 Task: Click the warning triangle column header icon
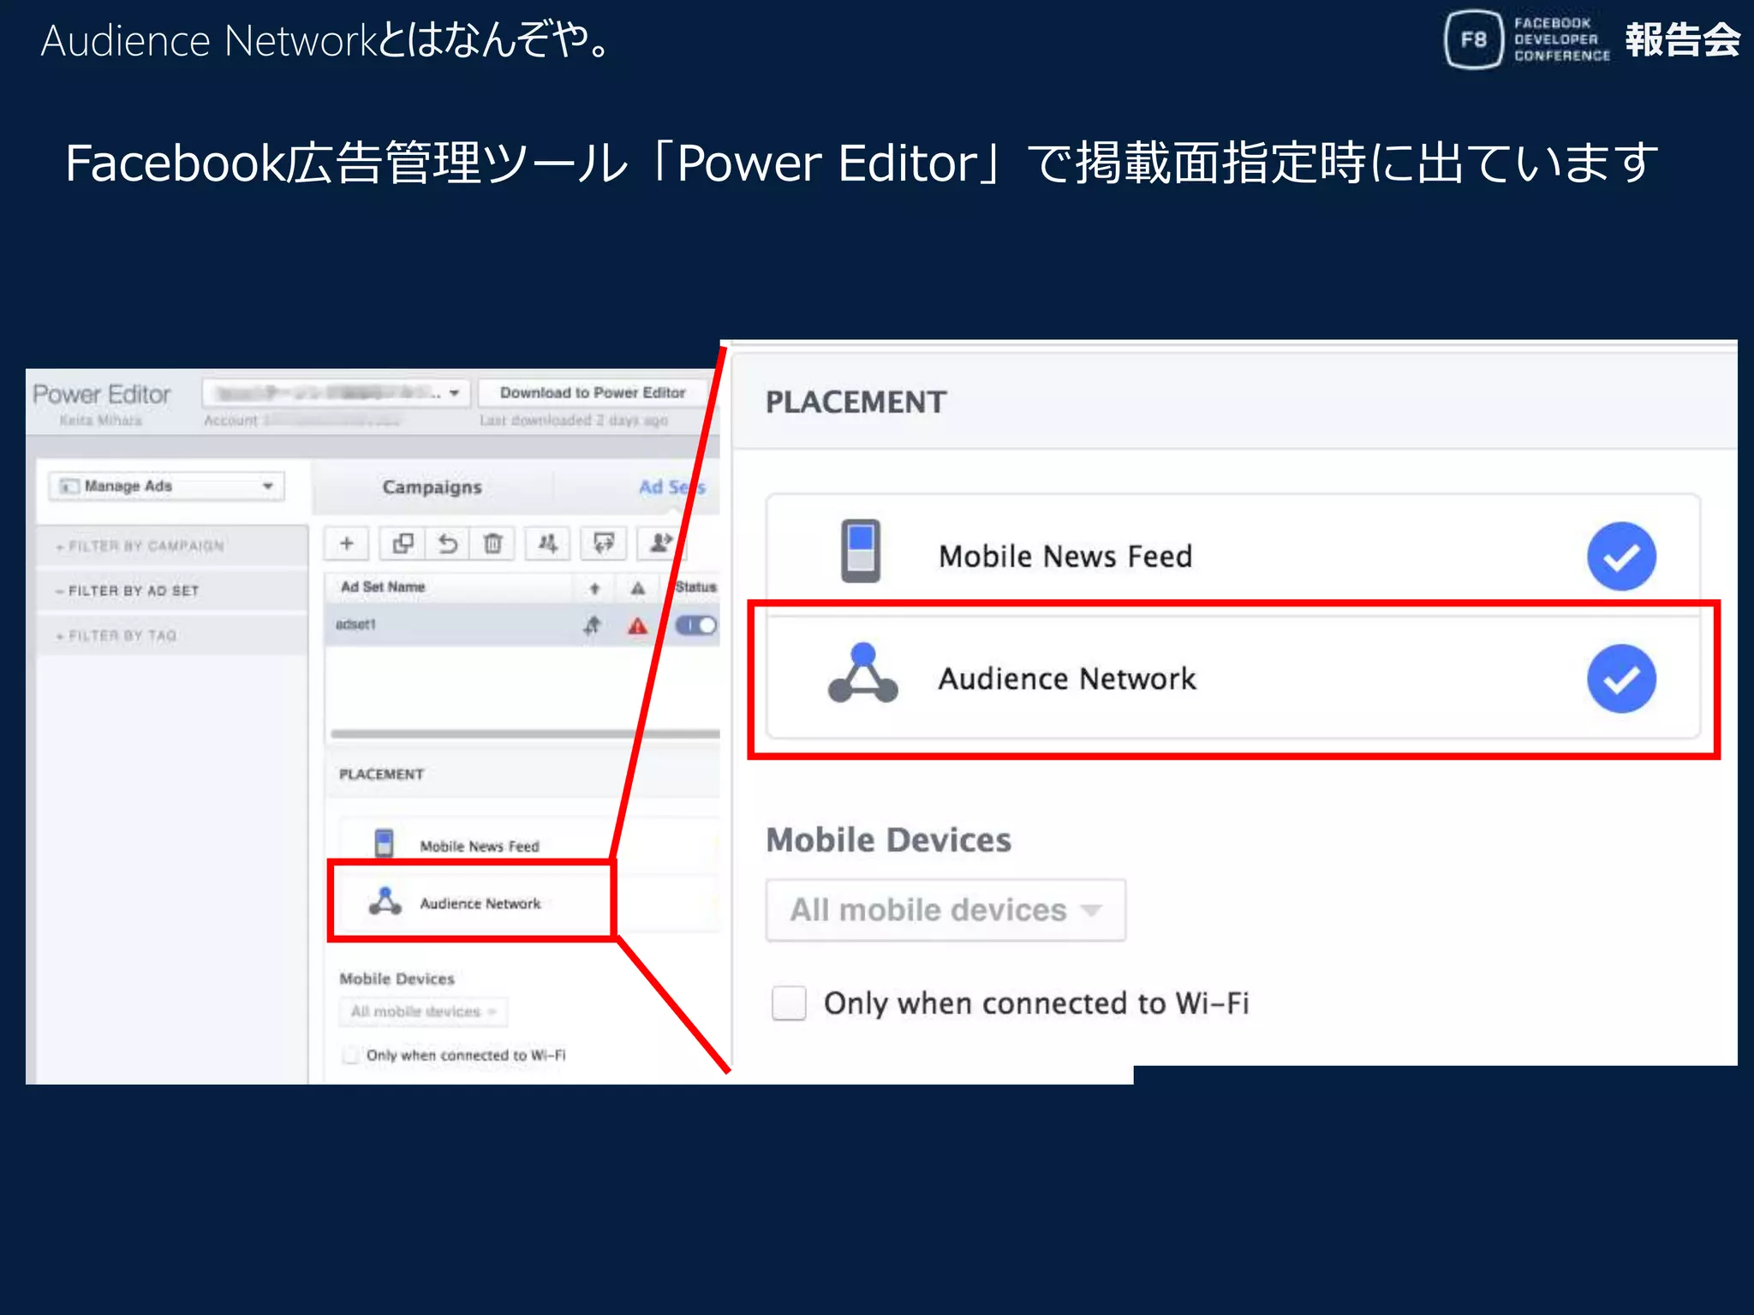(x=638, y=588)
